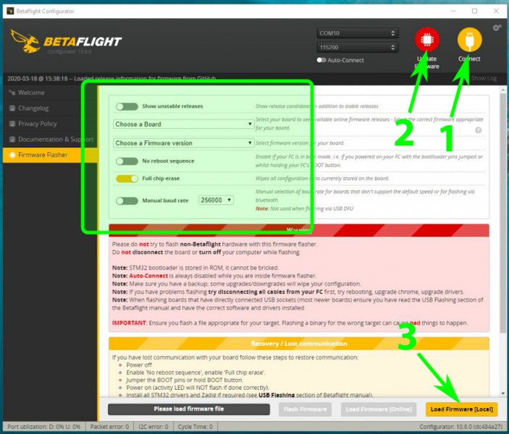509x434 pixels.
Task: Click the log line dated 2020-03-18
Action: [x=112, y=79]
